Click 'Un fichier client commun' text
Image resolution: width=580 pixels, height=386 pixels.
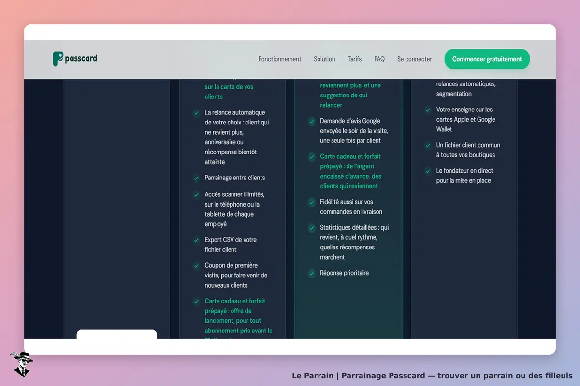tap(468, 150)
